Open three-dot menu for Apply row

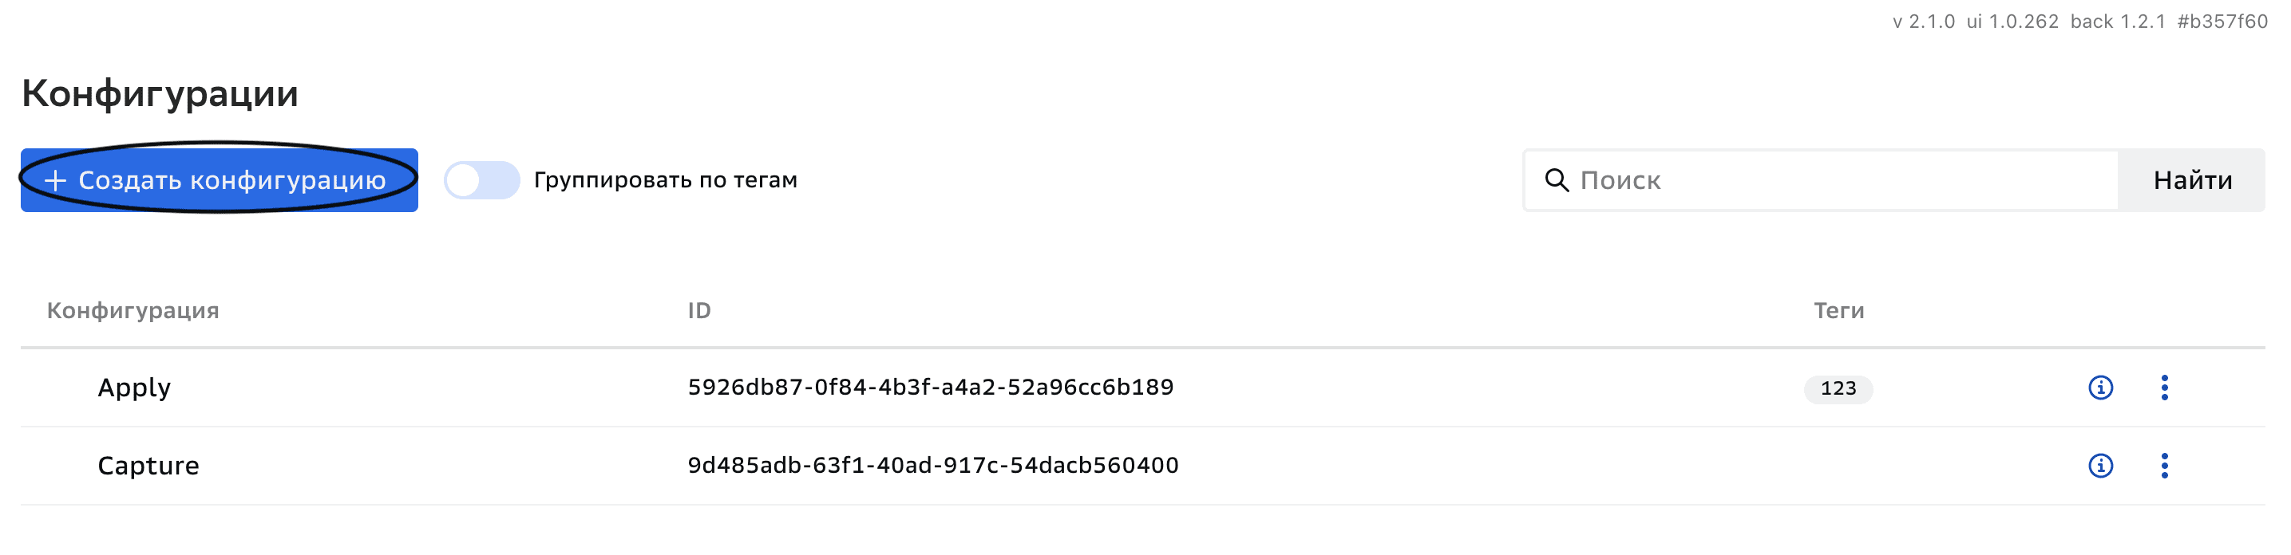click(x=2164, y=388)
